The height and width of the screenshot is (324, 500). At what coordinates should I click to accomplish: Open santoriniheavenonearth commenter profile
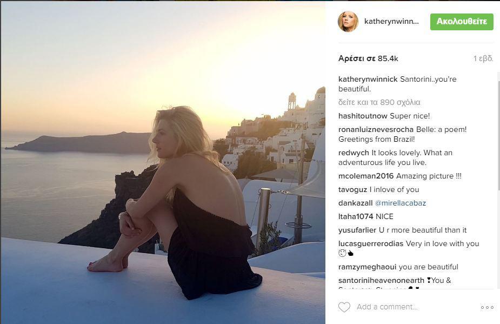click(x=381, y=280)
